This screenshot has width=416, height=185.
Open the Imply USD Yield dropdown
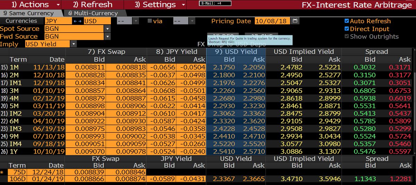pos(73,44)
